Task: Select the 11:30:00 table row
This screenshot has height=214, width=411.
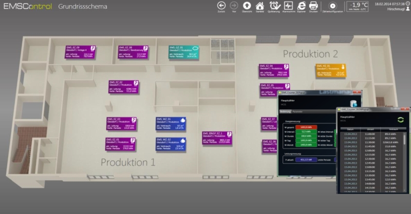Action: pos(372,142)
